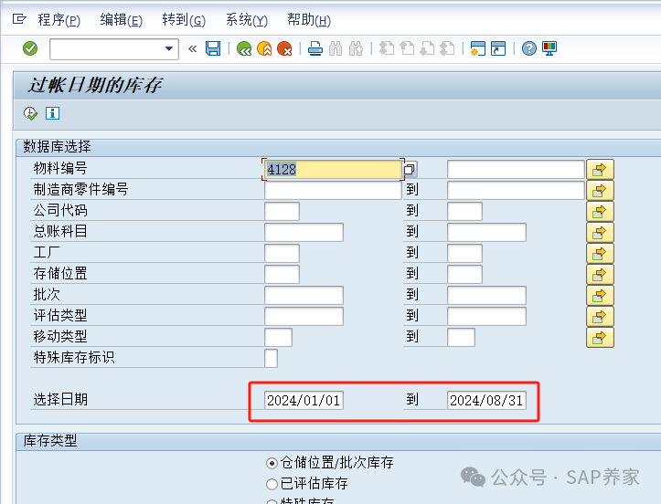Click the Print icon
The image size is (661, 504).
(x=315, y=48)
